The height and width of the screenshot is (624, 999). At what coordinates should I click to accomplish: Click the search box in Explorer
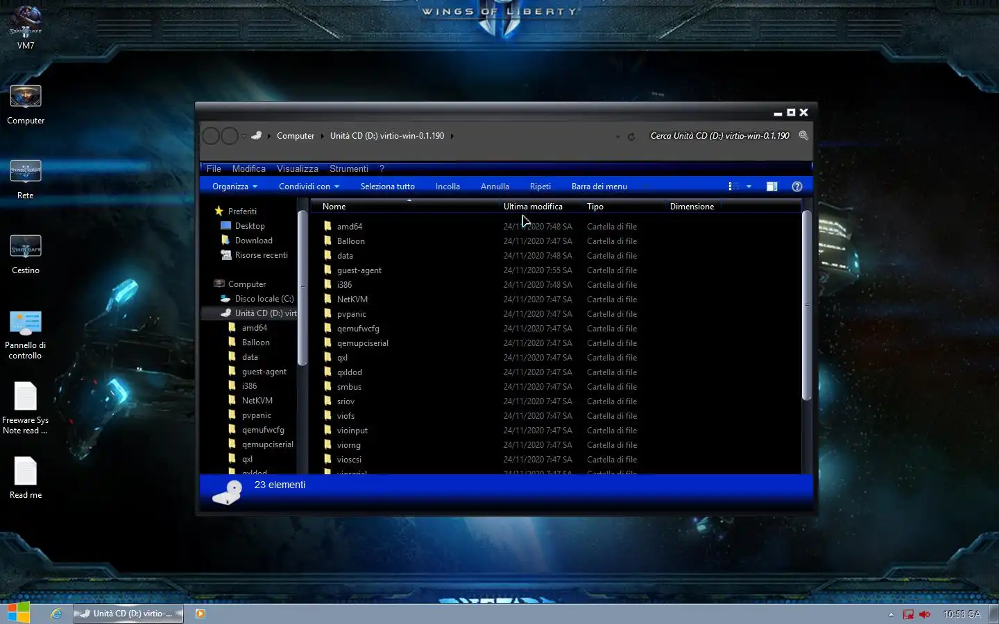click(721, 136)
